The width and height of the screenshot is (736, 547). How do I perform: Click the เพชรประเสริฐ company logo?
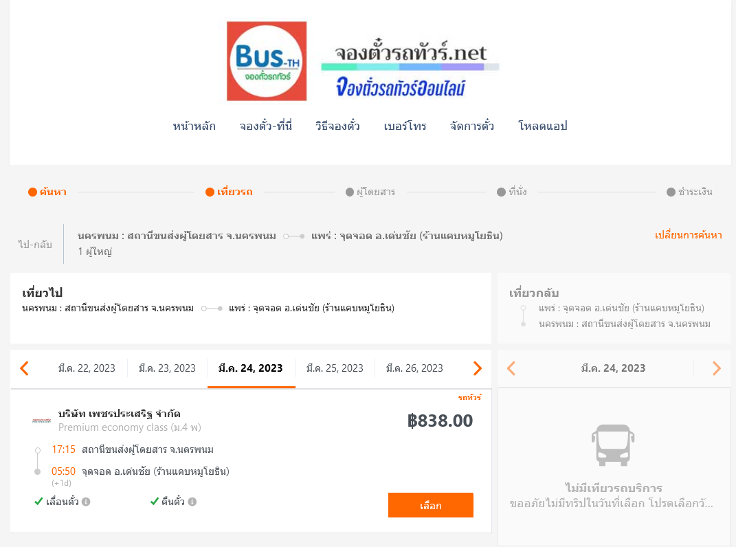pos(41,421)
